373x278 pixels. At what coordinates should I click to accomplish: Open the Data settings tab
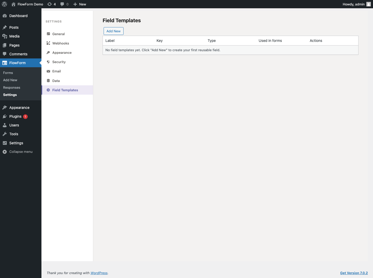tap(67, 81)
